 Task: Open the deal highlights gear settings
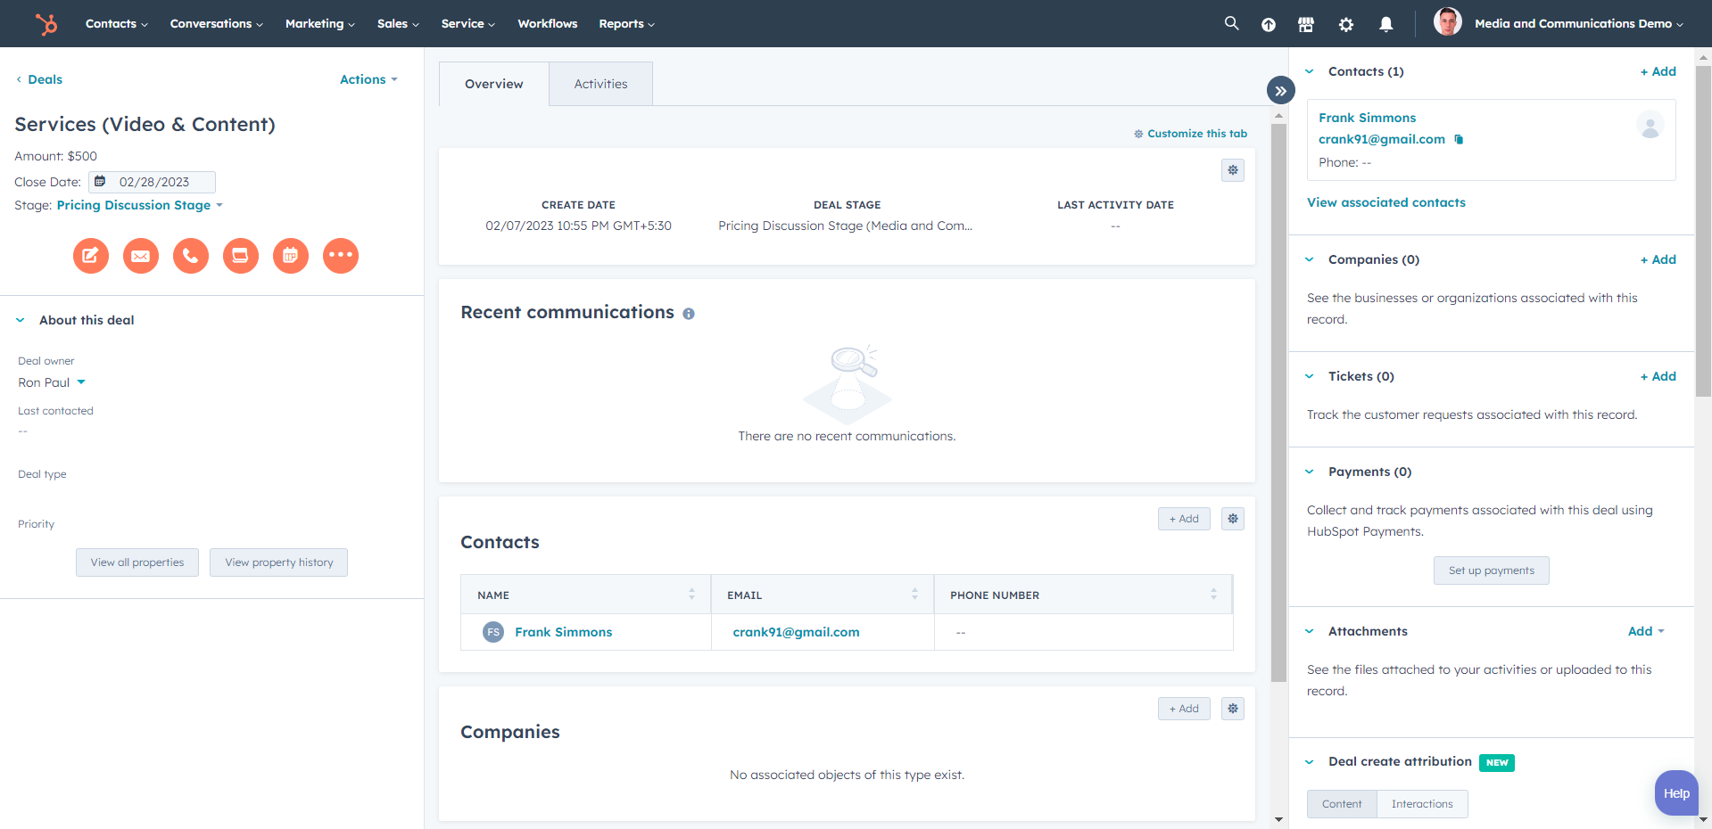pyautogui.click(x=1232, y=169)
